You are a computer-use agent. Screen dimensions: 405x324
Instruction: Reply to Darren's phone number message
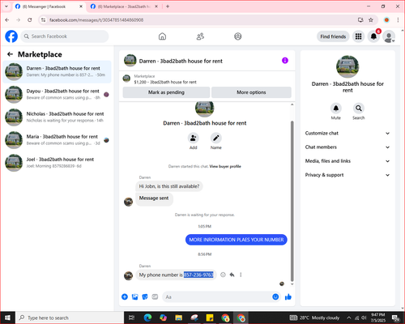tap(232, 275)
